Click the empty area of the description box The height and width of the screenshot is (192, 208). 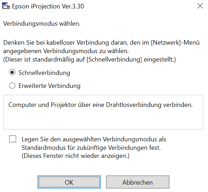click(103, 119)
